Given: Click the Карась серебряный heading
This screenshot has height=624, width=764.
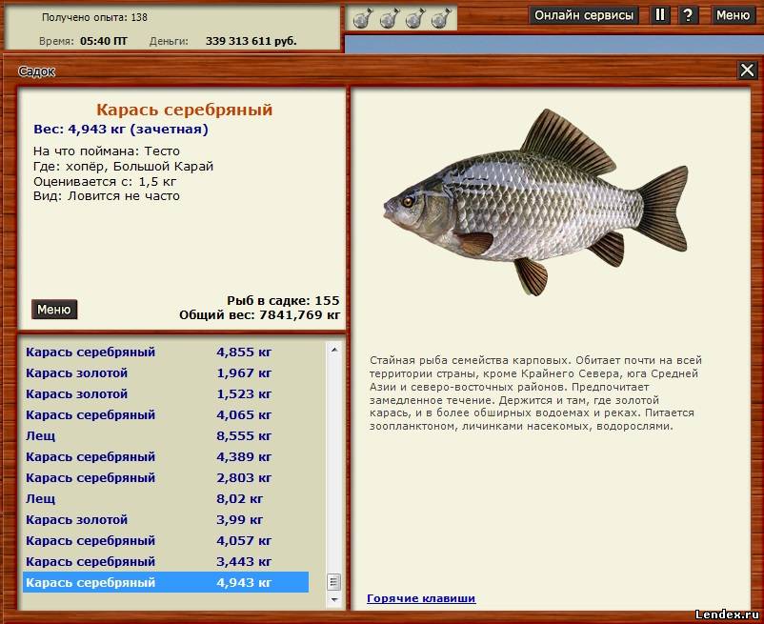Looking at the screenshot, I should (184, 110).
